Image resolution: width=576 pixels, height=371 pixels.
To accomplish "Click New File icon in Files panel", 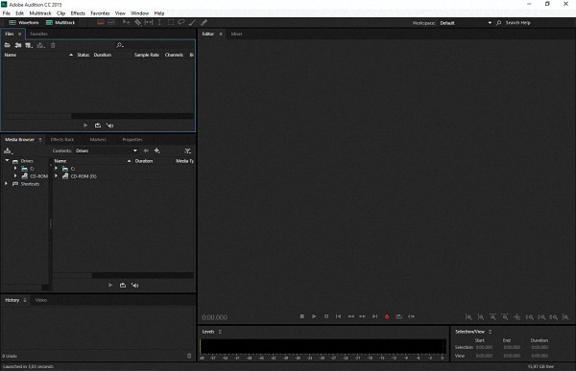I will click(x=29, y=45).
